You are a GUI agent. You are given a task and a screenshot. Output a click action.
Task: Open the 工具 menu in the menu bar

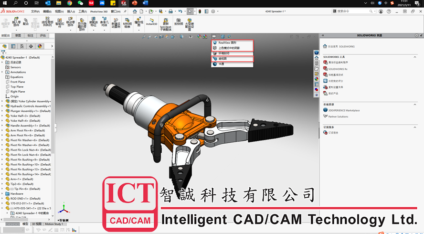click(x=82, y=11)
